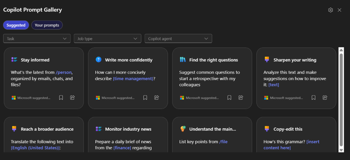
Task: Click "Microsoft suggested..." under Stay informed
Action: coord(34,98)
